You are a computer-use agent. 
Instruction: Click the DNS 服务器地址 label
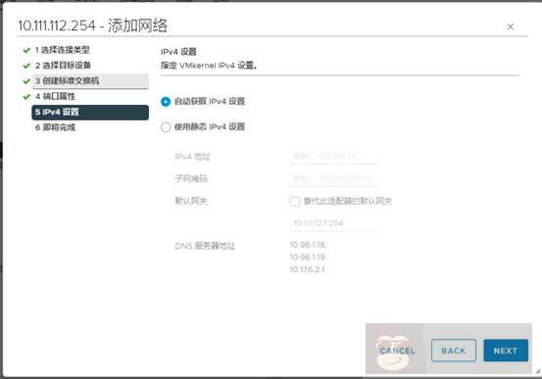205,246
